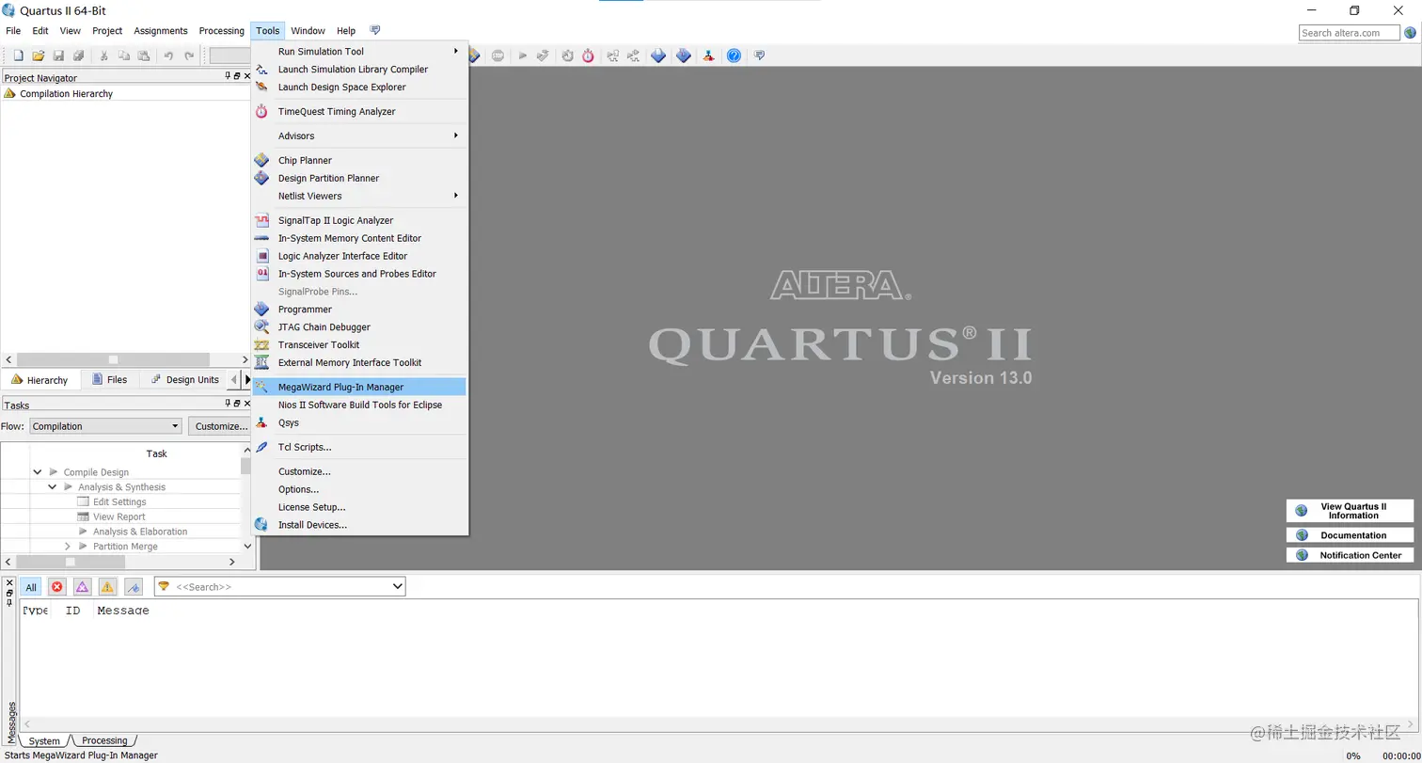Viewport: 1422px width, 763px height.
Task: Toggle the All messages filter
Action: point(31,587)
